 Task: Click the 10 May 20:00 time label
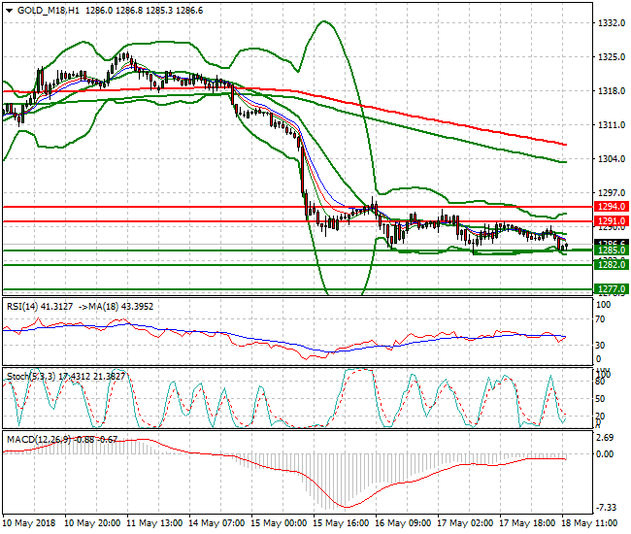[92, 523]
